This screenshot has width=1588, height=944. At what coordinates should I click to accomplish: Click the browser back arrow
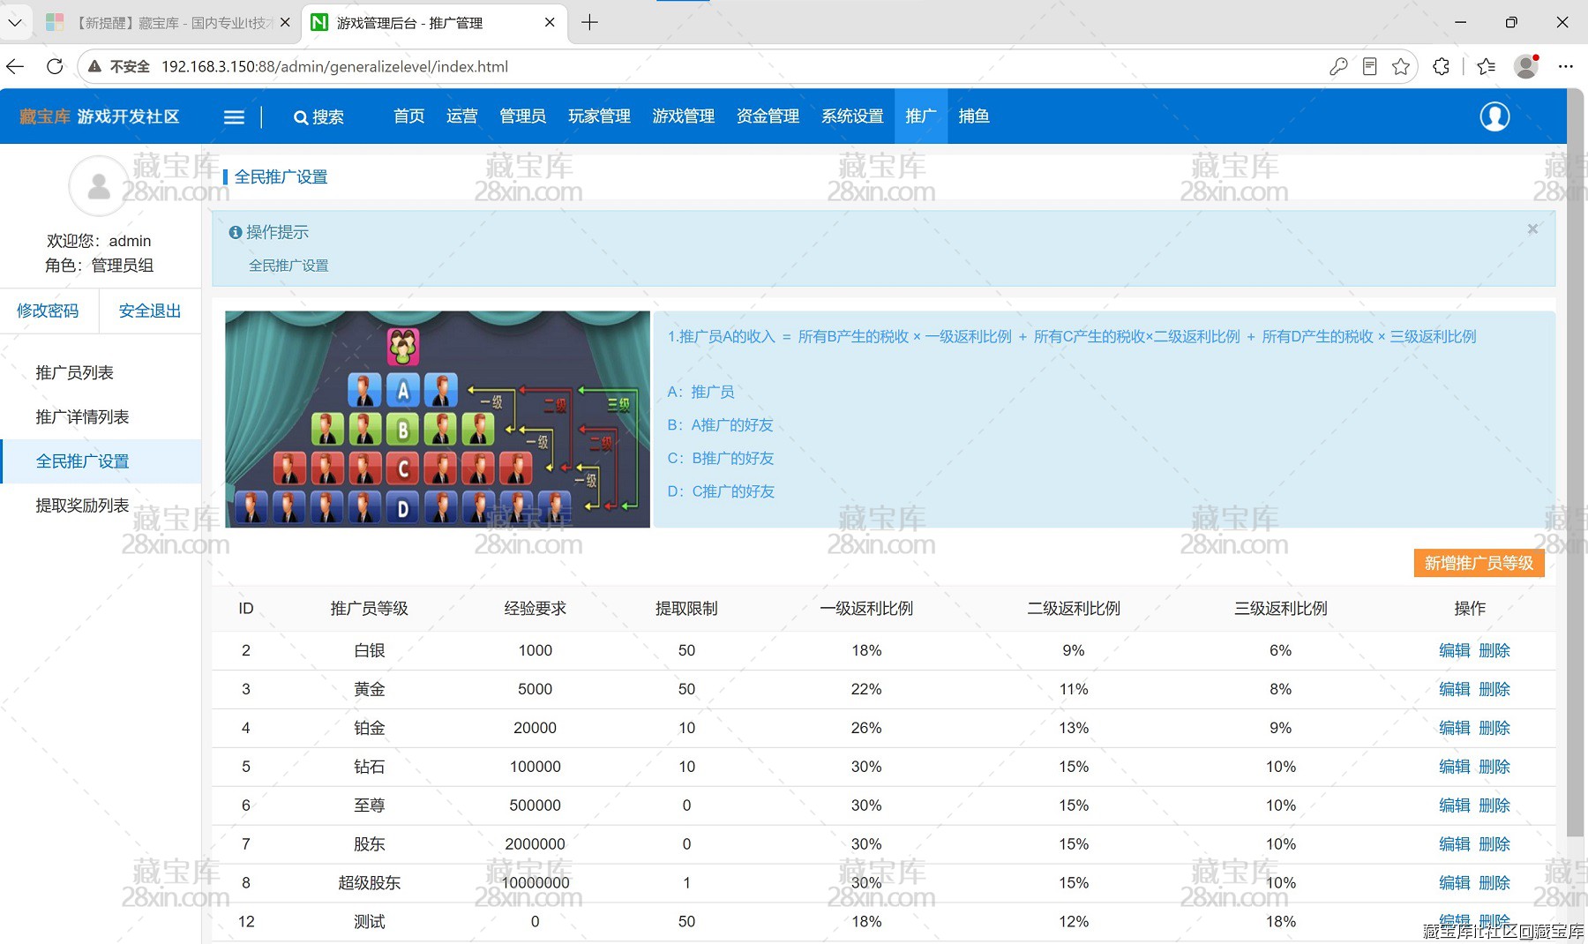[x=15, y=66]
